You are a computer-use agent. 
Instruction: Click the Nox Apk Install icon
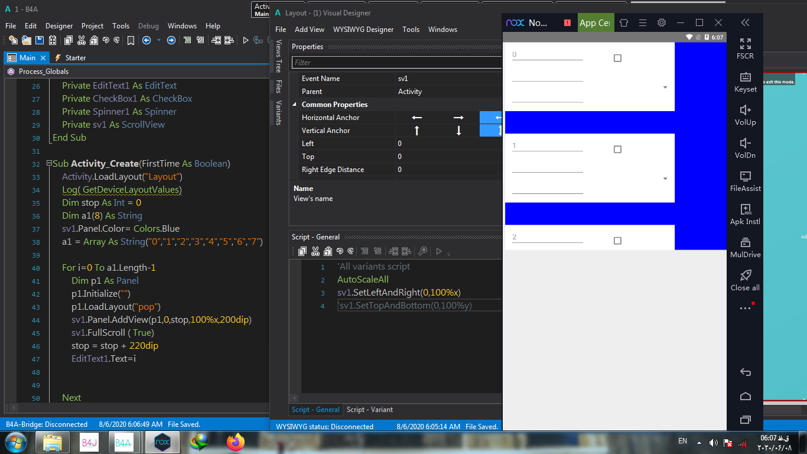pyautogui.click(x=745, y=210)
